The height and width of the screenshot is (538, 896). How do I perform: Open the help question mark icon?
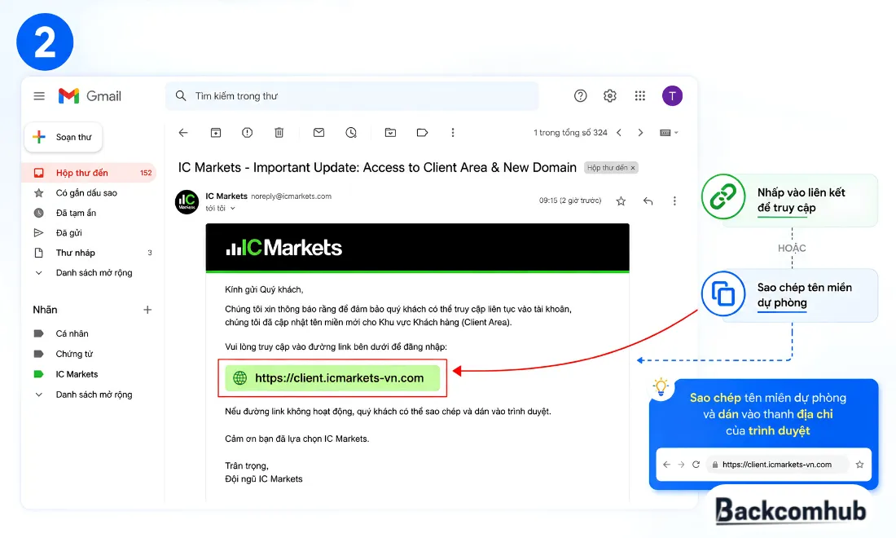[580, 96]
